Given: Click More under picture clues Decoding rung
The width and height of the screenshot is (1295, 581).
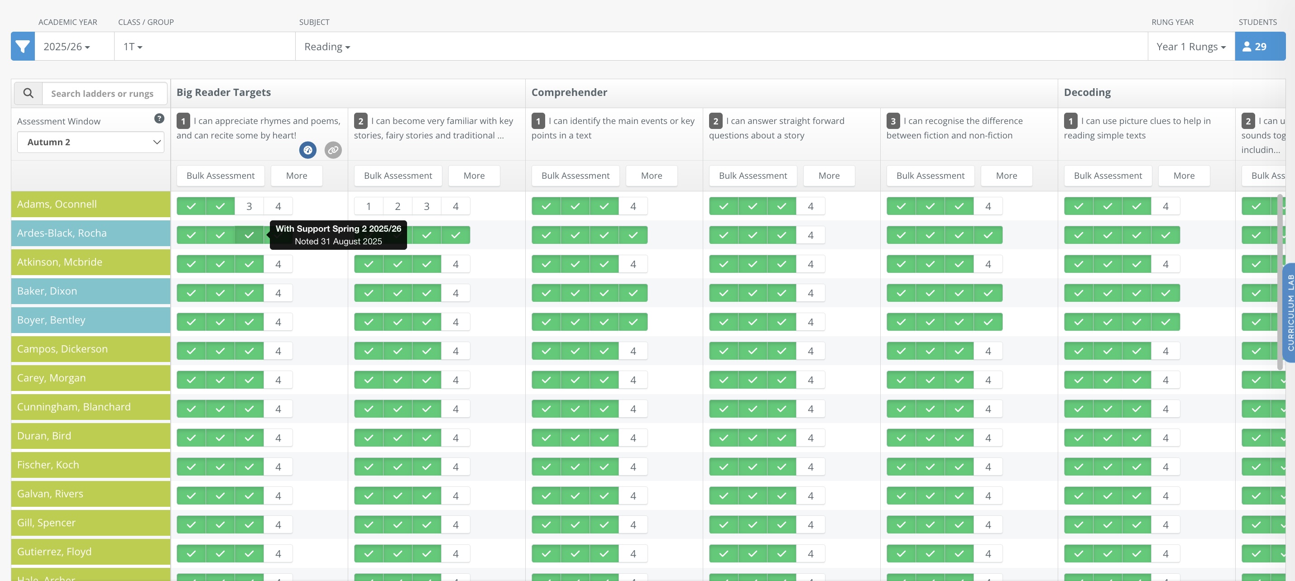Looking at the screenshot, I should [1184, 176].
